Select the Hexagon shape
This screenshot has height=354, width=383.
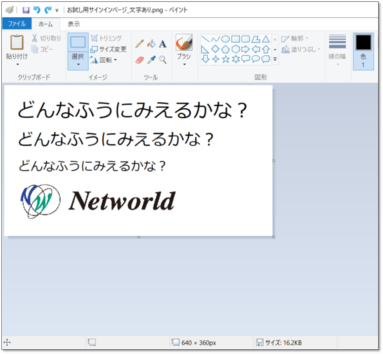point(236,49)
